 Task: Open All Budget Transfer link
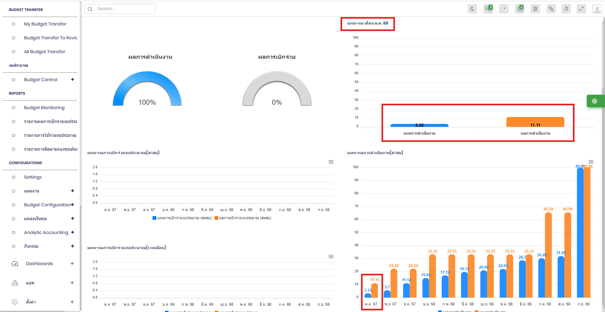click(x=44, y=52)
